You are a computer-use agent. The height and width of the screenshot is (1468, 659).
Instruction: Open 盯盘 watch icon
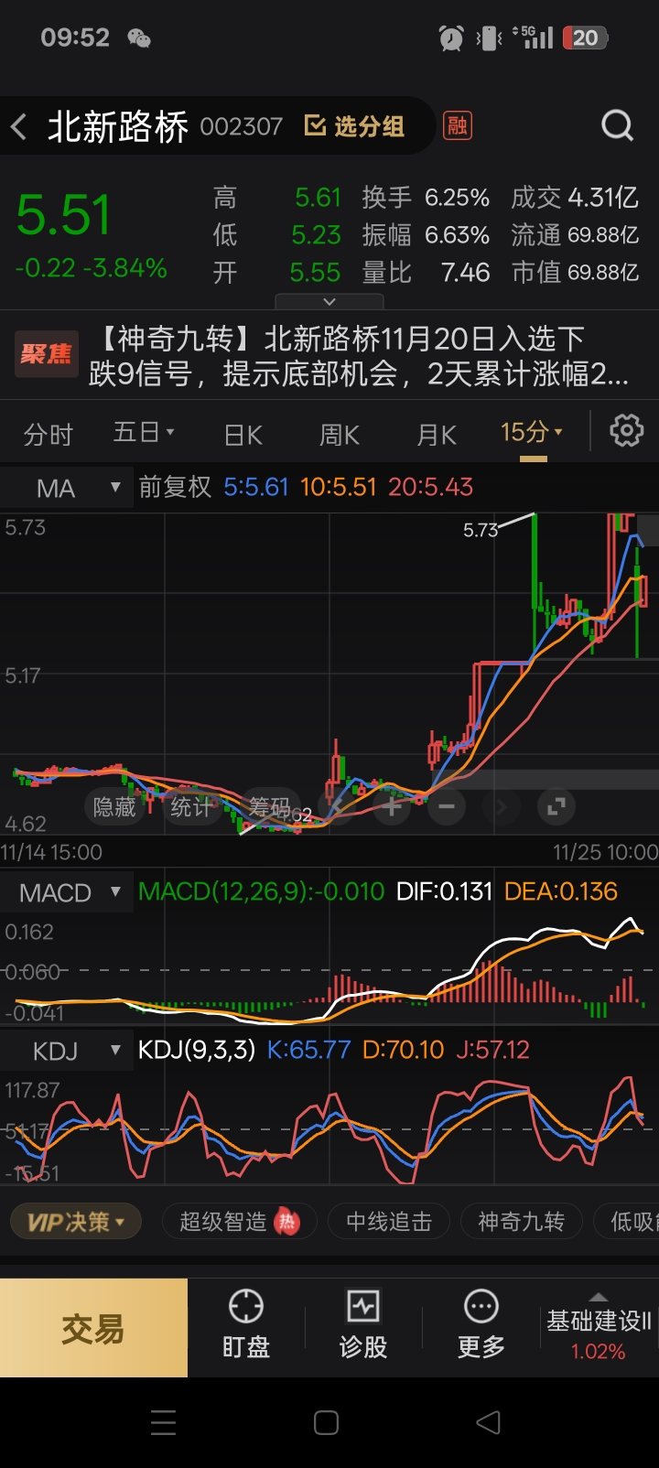(x=246, y=1324)
